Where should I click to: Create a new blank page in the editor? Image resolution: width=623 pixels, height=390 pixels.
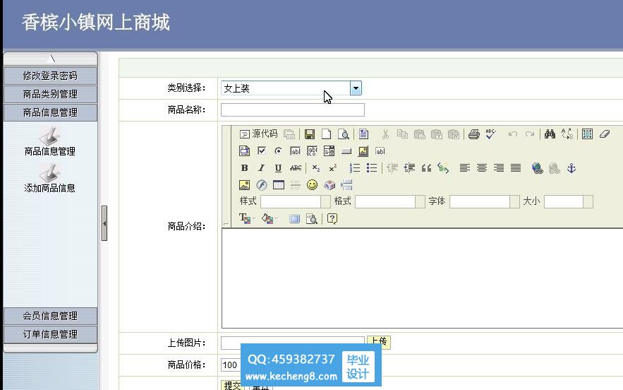[326, 134]
